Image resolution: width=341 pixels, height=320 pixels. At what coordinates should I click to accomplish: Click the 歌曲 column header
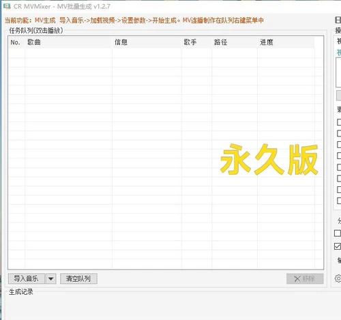[x=68, y=42]
